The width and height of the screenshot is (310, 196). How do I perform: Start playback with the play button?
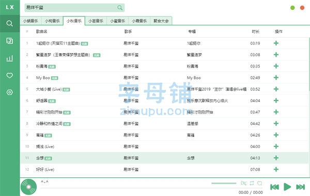[287, 187]
